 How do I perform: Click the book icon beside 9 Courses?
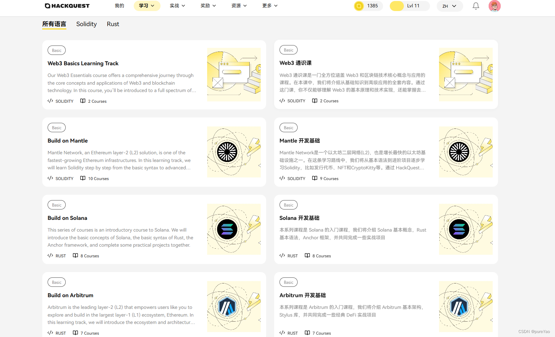[315, 178]
